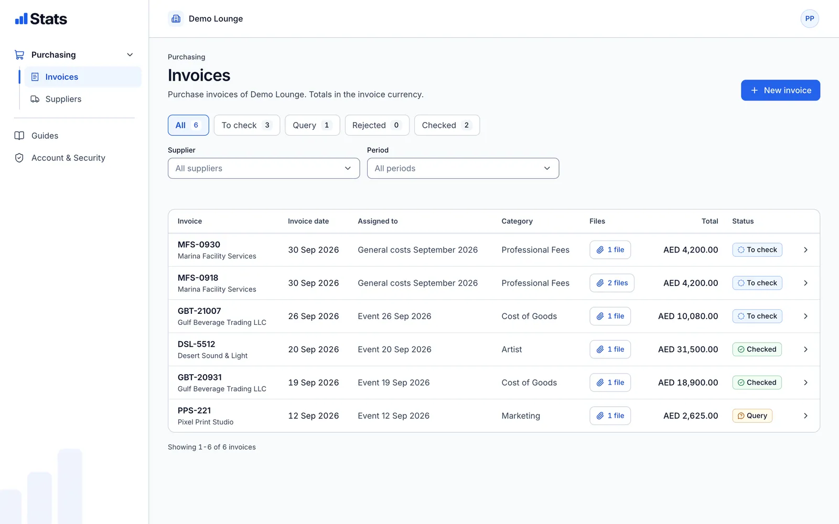
Task: Open Invoices in sidebar
Action: coord(83,77)
